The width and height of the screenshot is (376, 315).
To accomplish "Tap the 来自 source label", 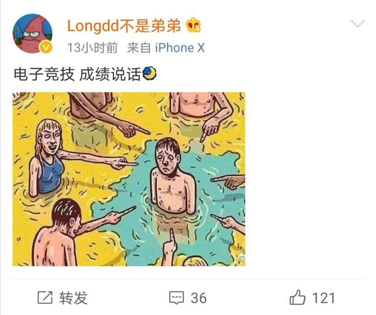I will (139, 48).
